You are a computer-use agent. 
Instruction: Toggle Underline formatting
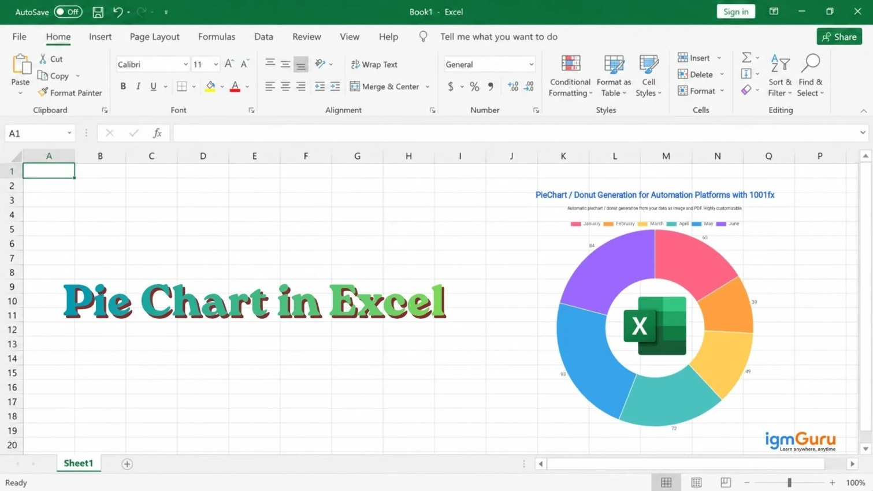point(153,87)
